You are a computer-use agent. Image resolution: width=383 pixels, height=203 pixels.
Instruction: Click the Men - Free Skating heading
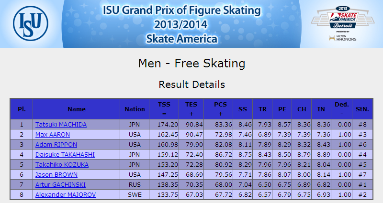coord(191,64)
